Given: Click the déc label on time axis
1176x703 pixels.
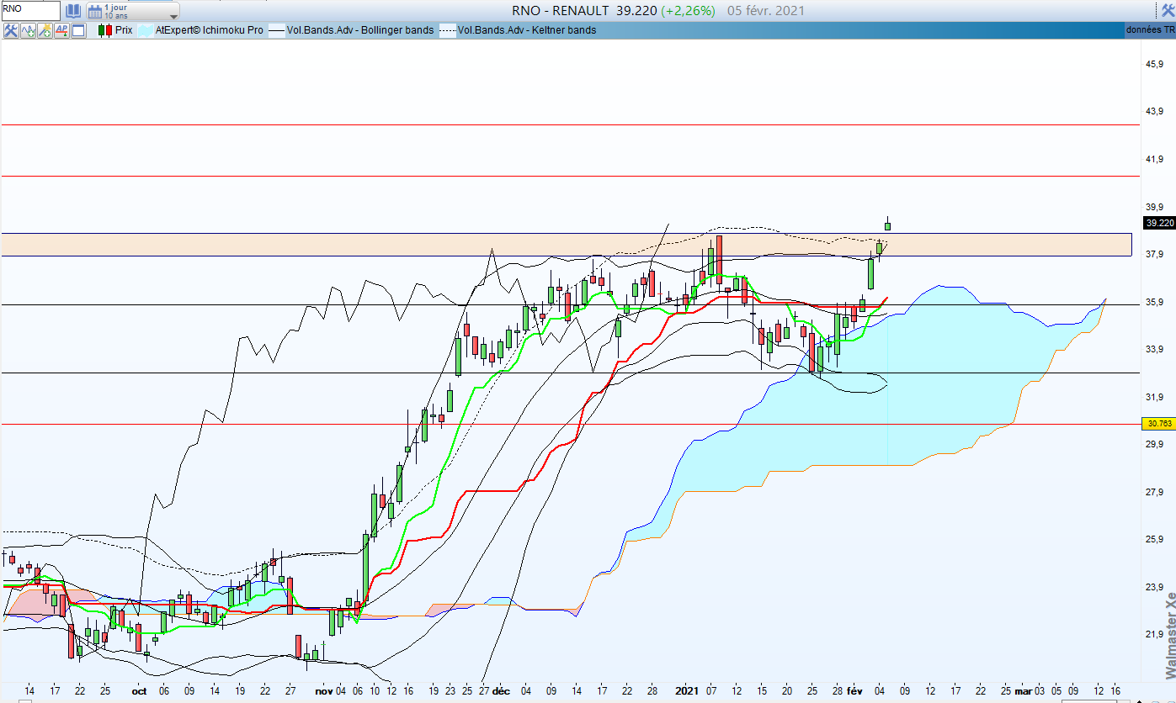Looking at the screenshot, I should [502, 691].
